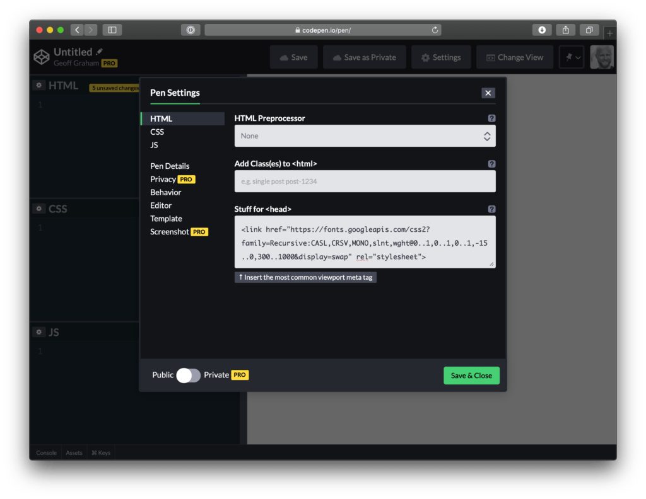
Task: Click the user profile avatar
Action: click(x=601, y=57)
